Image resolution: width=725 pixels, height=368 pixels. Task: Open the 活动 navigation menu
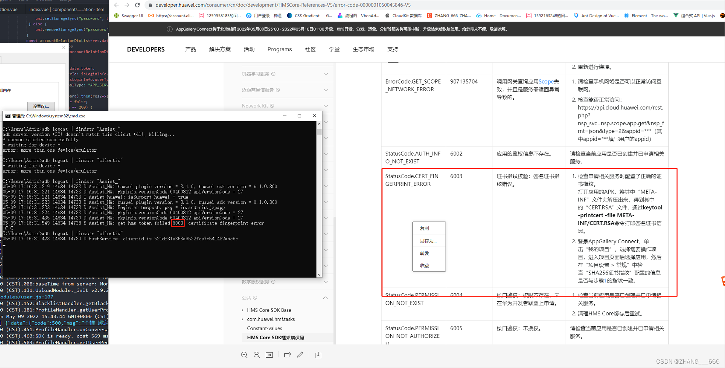(249, 49)
